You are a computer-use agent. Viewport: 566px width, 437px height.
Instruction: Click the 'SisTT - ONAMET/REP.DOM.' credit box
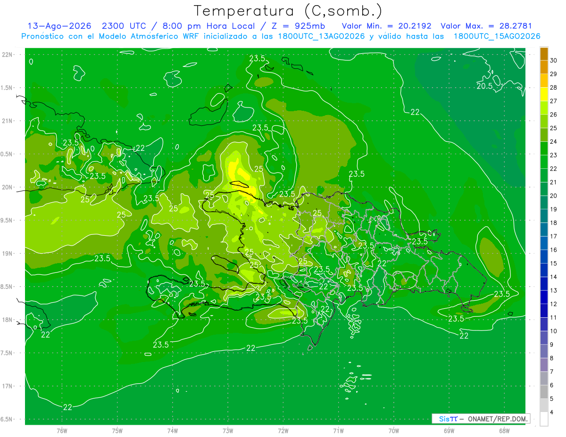coord(481,419)
